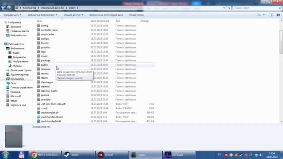Open the Упорядочить dropdown menu
Viewport: 283px width, 159px height.
point(12,15)
